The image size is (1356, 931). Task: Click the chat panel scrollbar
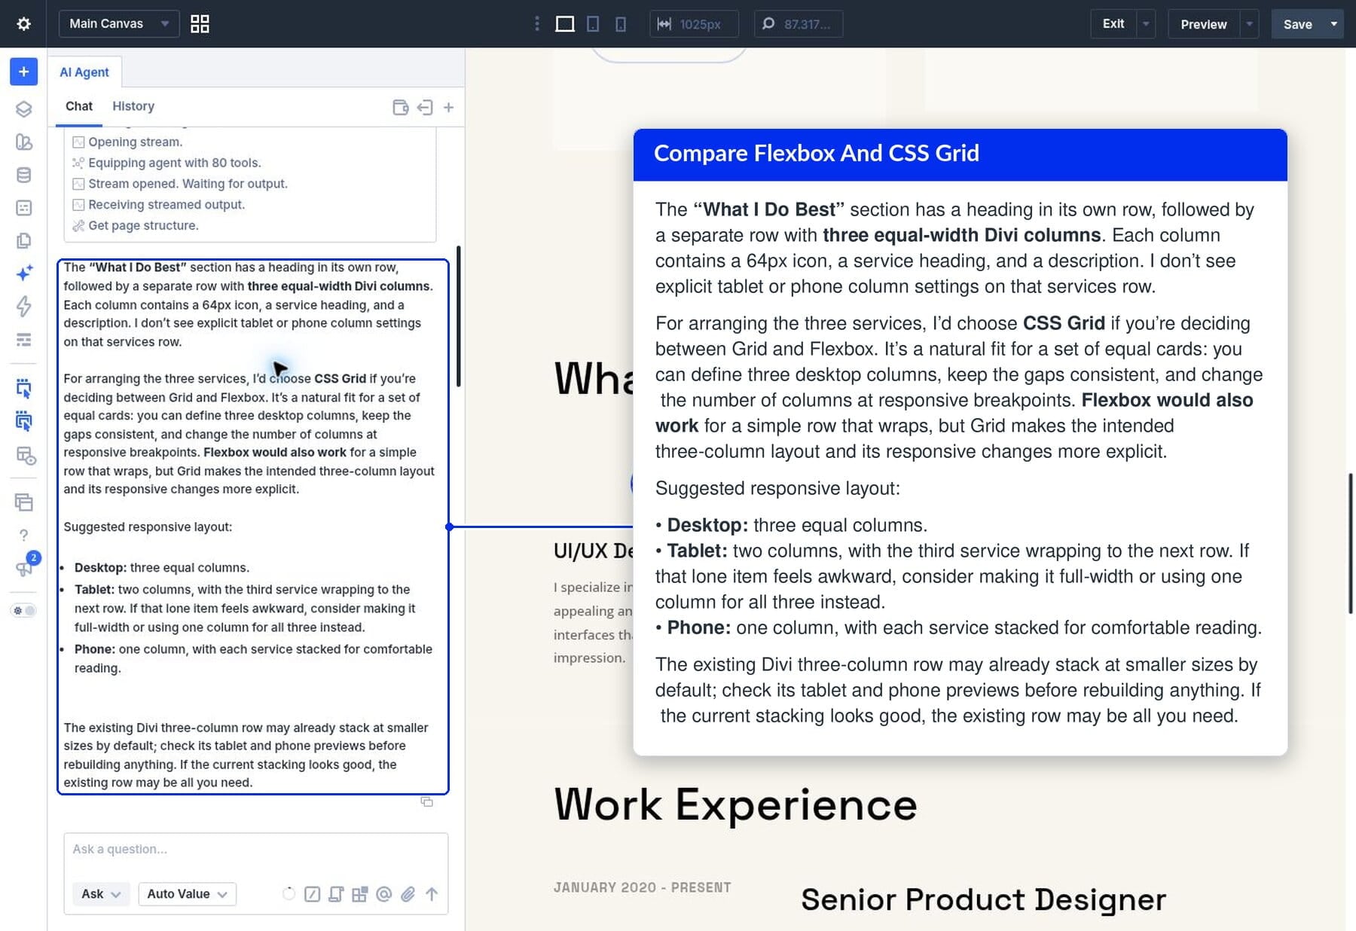(459, 316)
